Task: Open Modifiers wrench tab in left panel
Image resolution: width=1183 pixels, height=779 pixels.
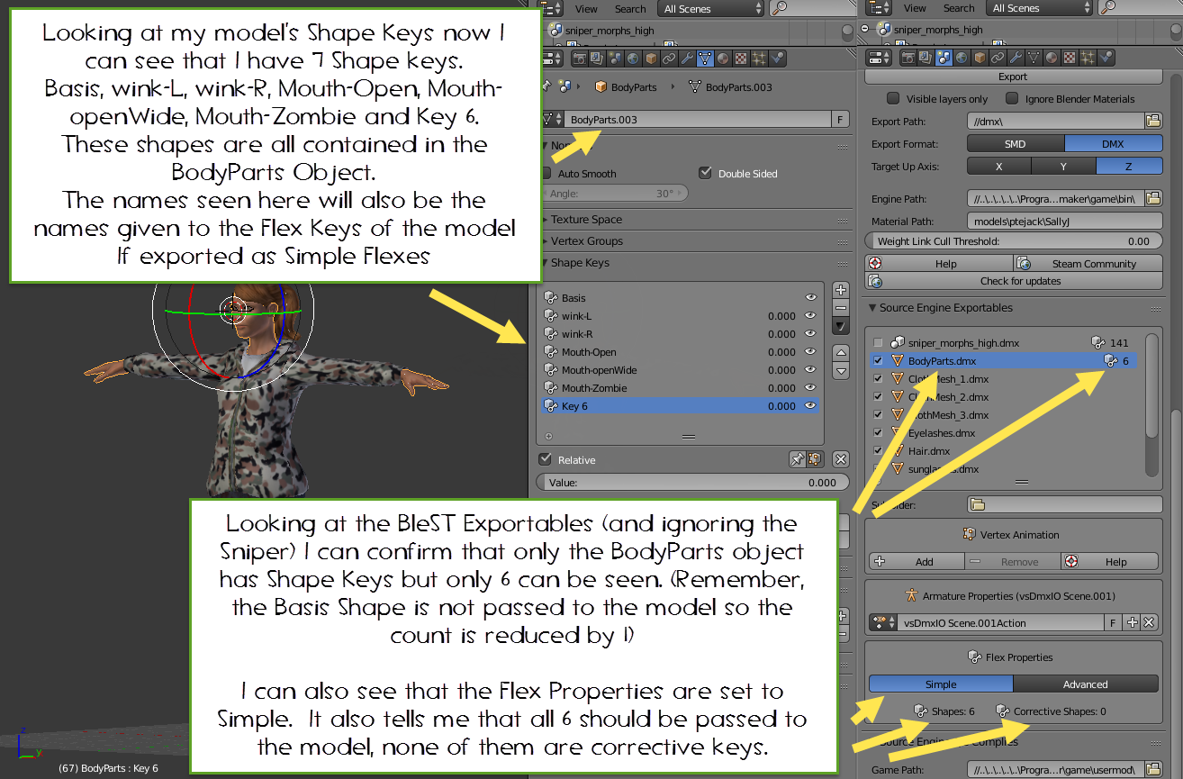Action: pos(687,59)
